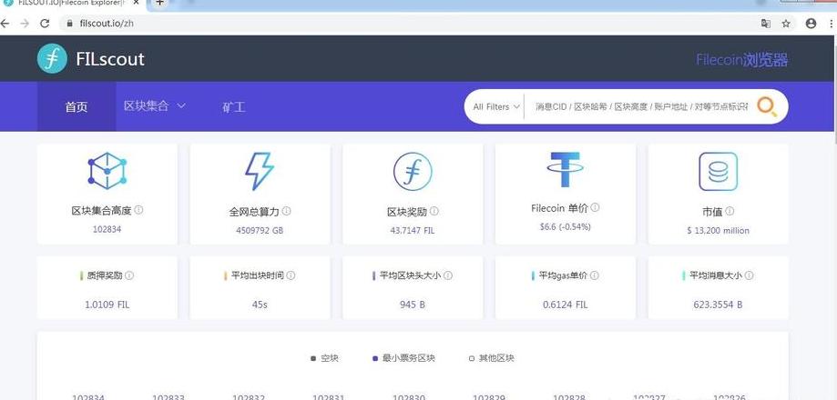
Task: Click the value 1.0109 FIL
Action: [107, 305]
